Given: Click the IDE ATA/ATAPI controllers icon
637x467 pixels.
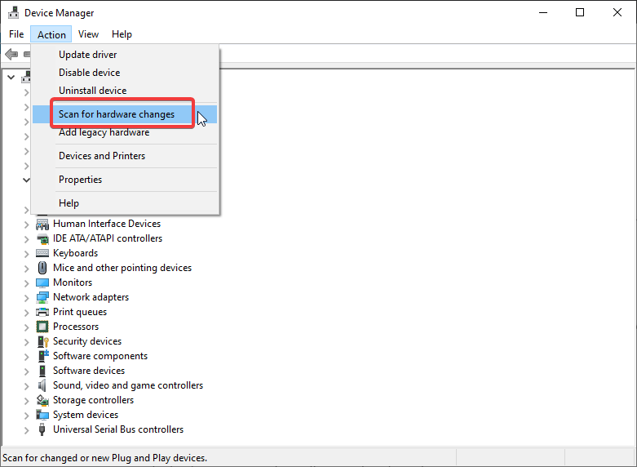Looking at the screenshot, I should [42, 238].
